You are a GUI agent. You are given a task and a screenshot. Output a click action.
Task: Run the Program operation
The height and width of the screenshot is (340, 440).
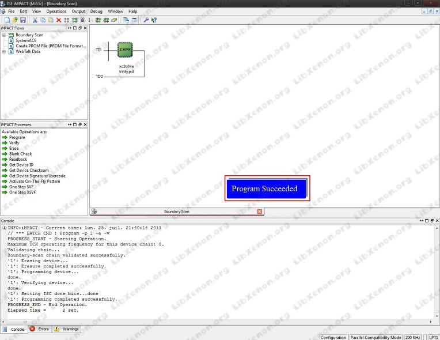(x=17, y=138)
